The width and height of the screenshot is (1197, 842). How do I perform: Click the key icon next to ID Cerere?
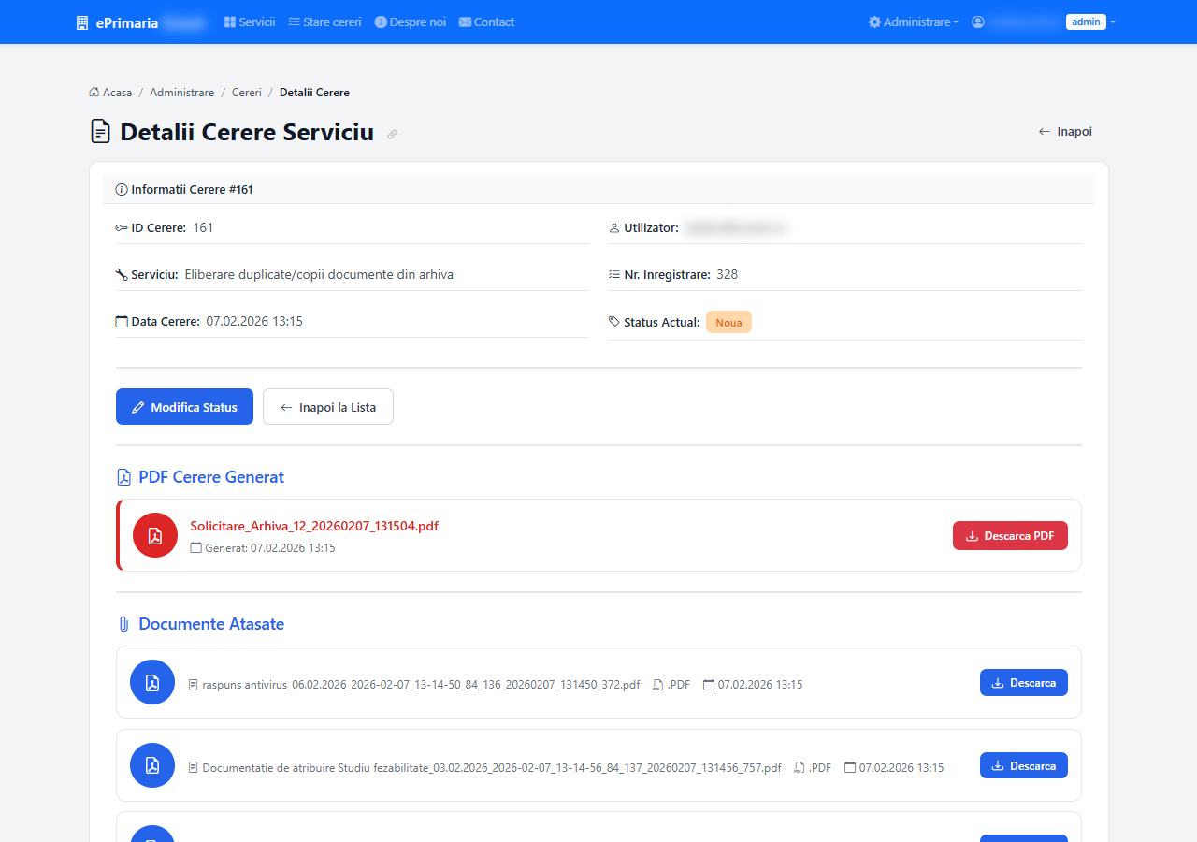pyautogui.click(x=122, y=227)
